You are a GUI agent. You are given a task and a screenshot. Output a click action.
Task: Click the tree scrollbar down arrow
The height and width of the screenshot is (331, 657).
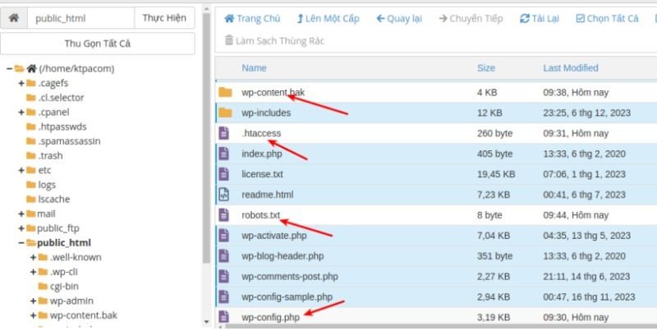[x=207, y=322]
